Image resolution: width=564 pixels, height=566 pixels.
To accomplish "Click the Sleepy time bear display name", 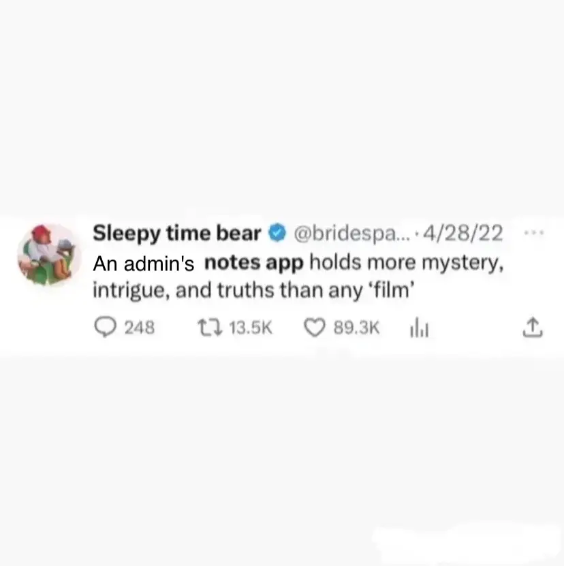I will [x=176, y=233].
